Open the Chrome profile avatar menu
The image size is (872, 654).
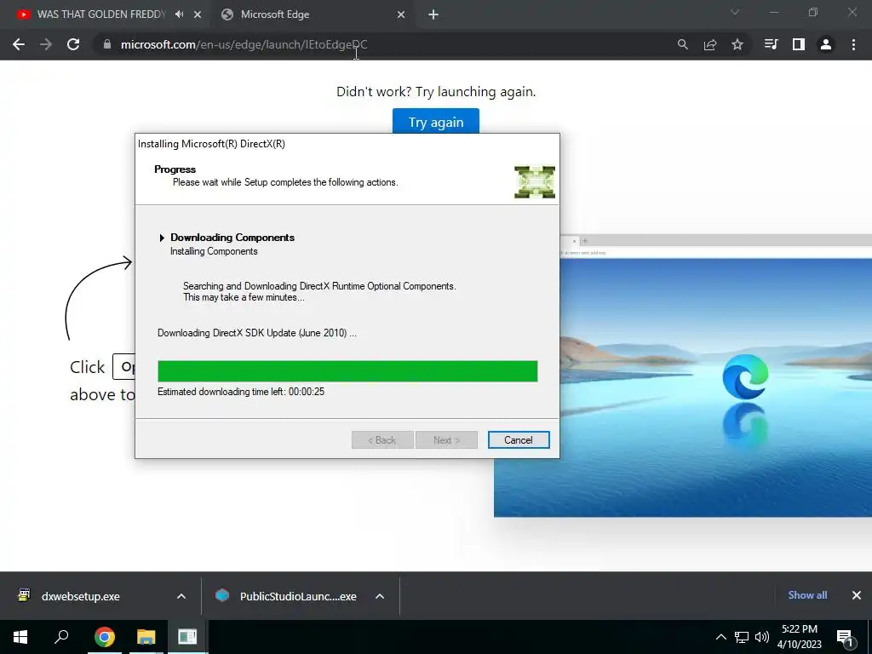[x=826, y=44]
